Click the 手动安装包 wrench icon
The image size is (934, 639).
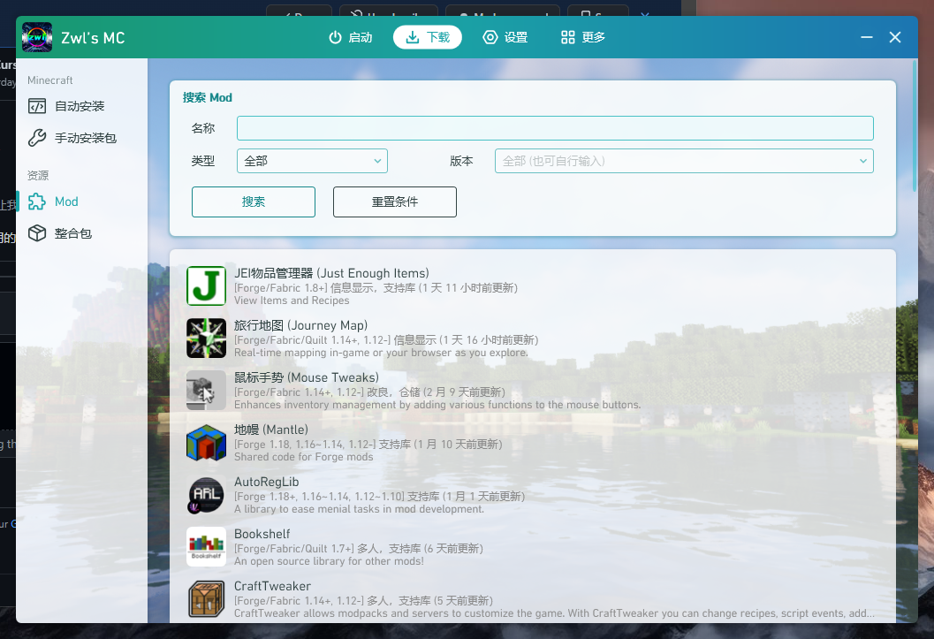(38, 138)
